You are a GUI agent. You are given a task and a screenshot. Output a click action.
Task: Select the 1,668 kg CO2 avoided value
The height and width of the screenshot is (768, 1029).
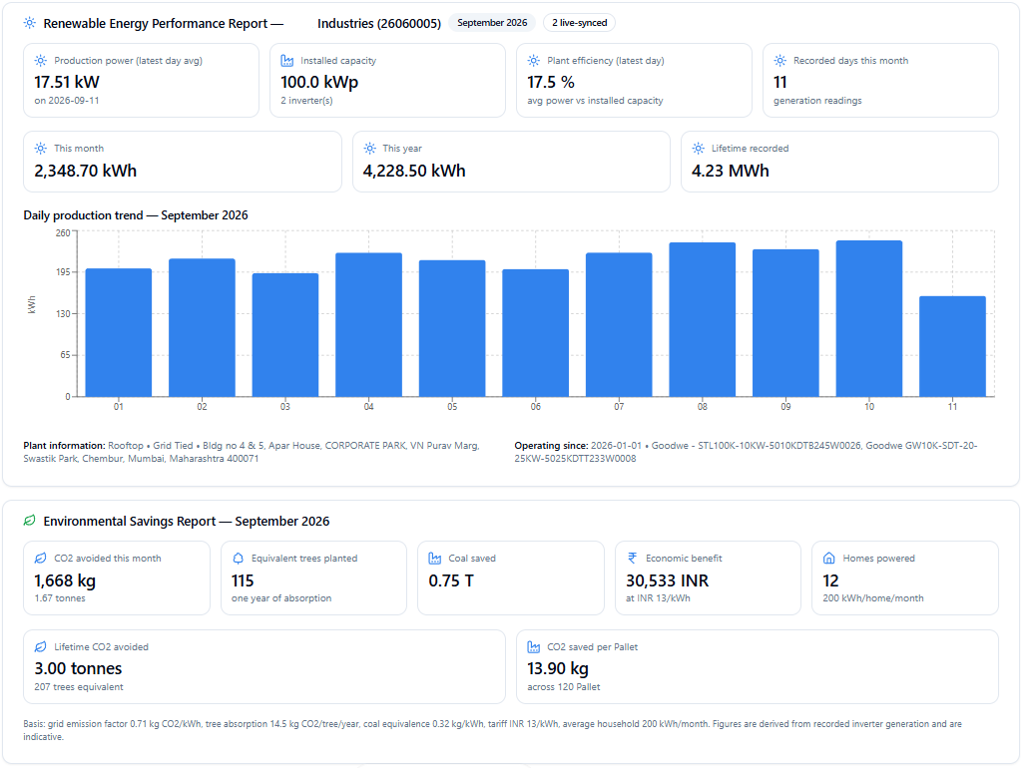(x=65, y=580)
